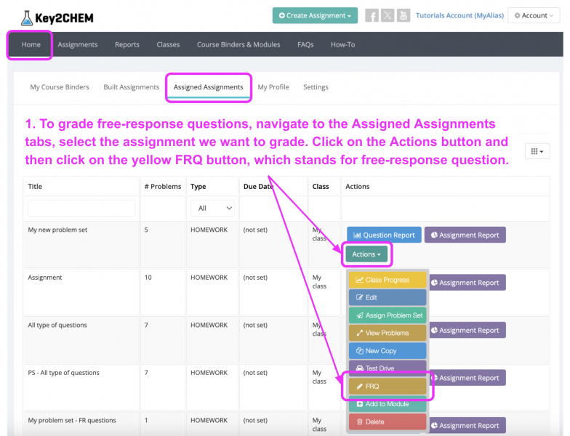
Task: Click the red Delete option
Action: [x=388, y=421]
